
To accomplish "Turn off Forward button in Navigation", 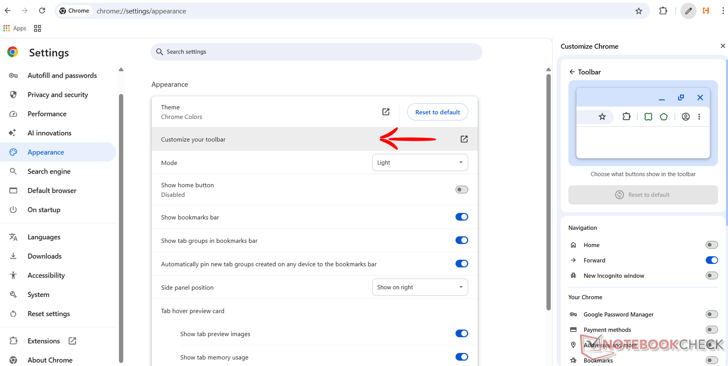I will click(x=711, y=260).
